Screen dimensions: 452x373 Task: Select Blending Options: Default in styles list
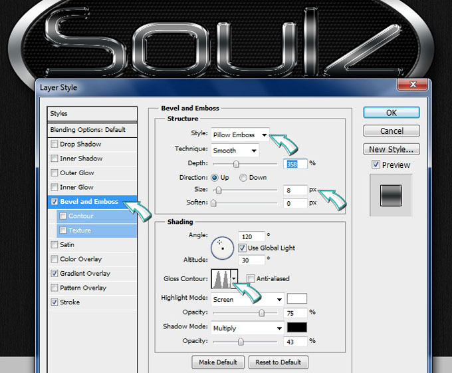click(88, 130)
